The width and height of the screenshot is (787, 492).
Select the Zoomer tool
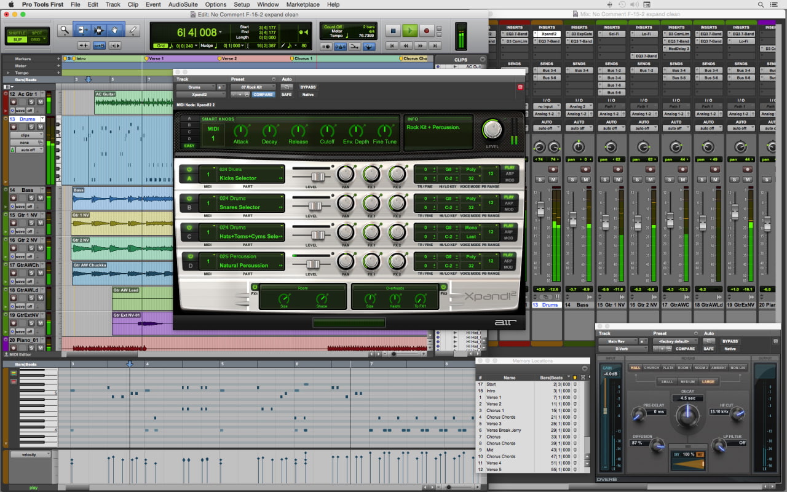click(x=63, y=29)
